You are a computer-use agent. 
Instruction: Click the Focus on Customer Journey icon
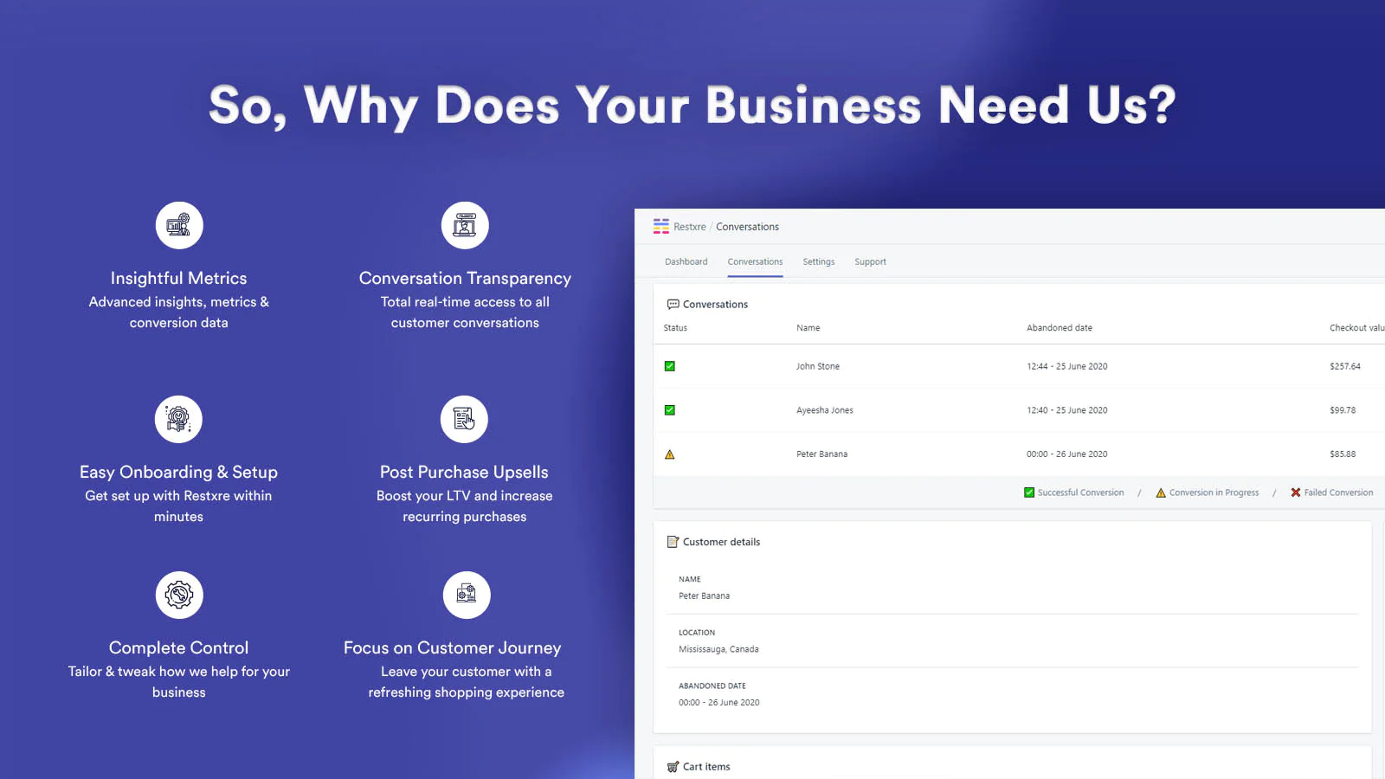pyautogui.click(x=467, y=595)
